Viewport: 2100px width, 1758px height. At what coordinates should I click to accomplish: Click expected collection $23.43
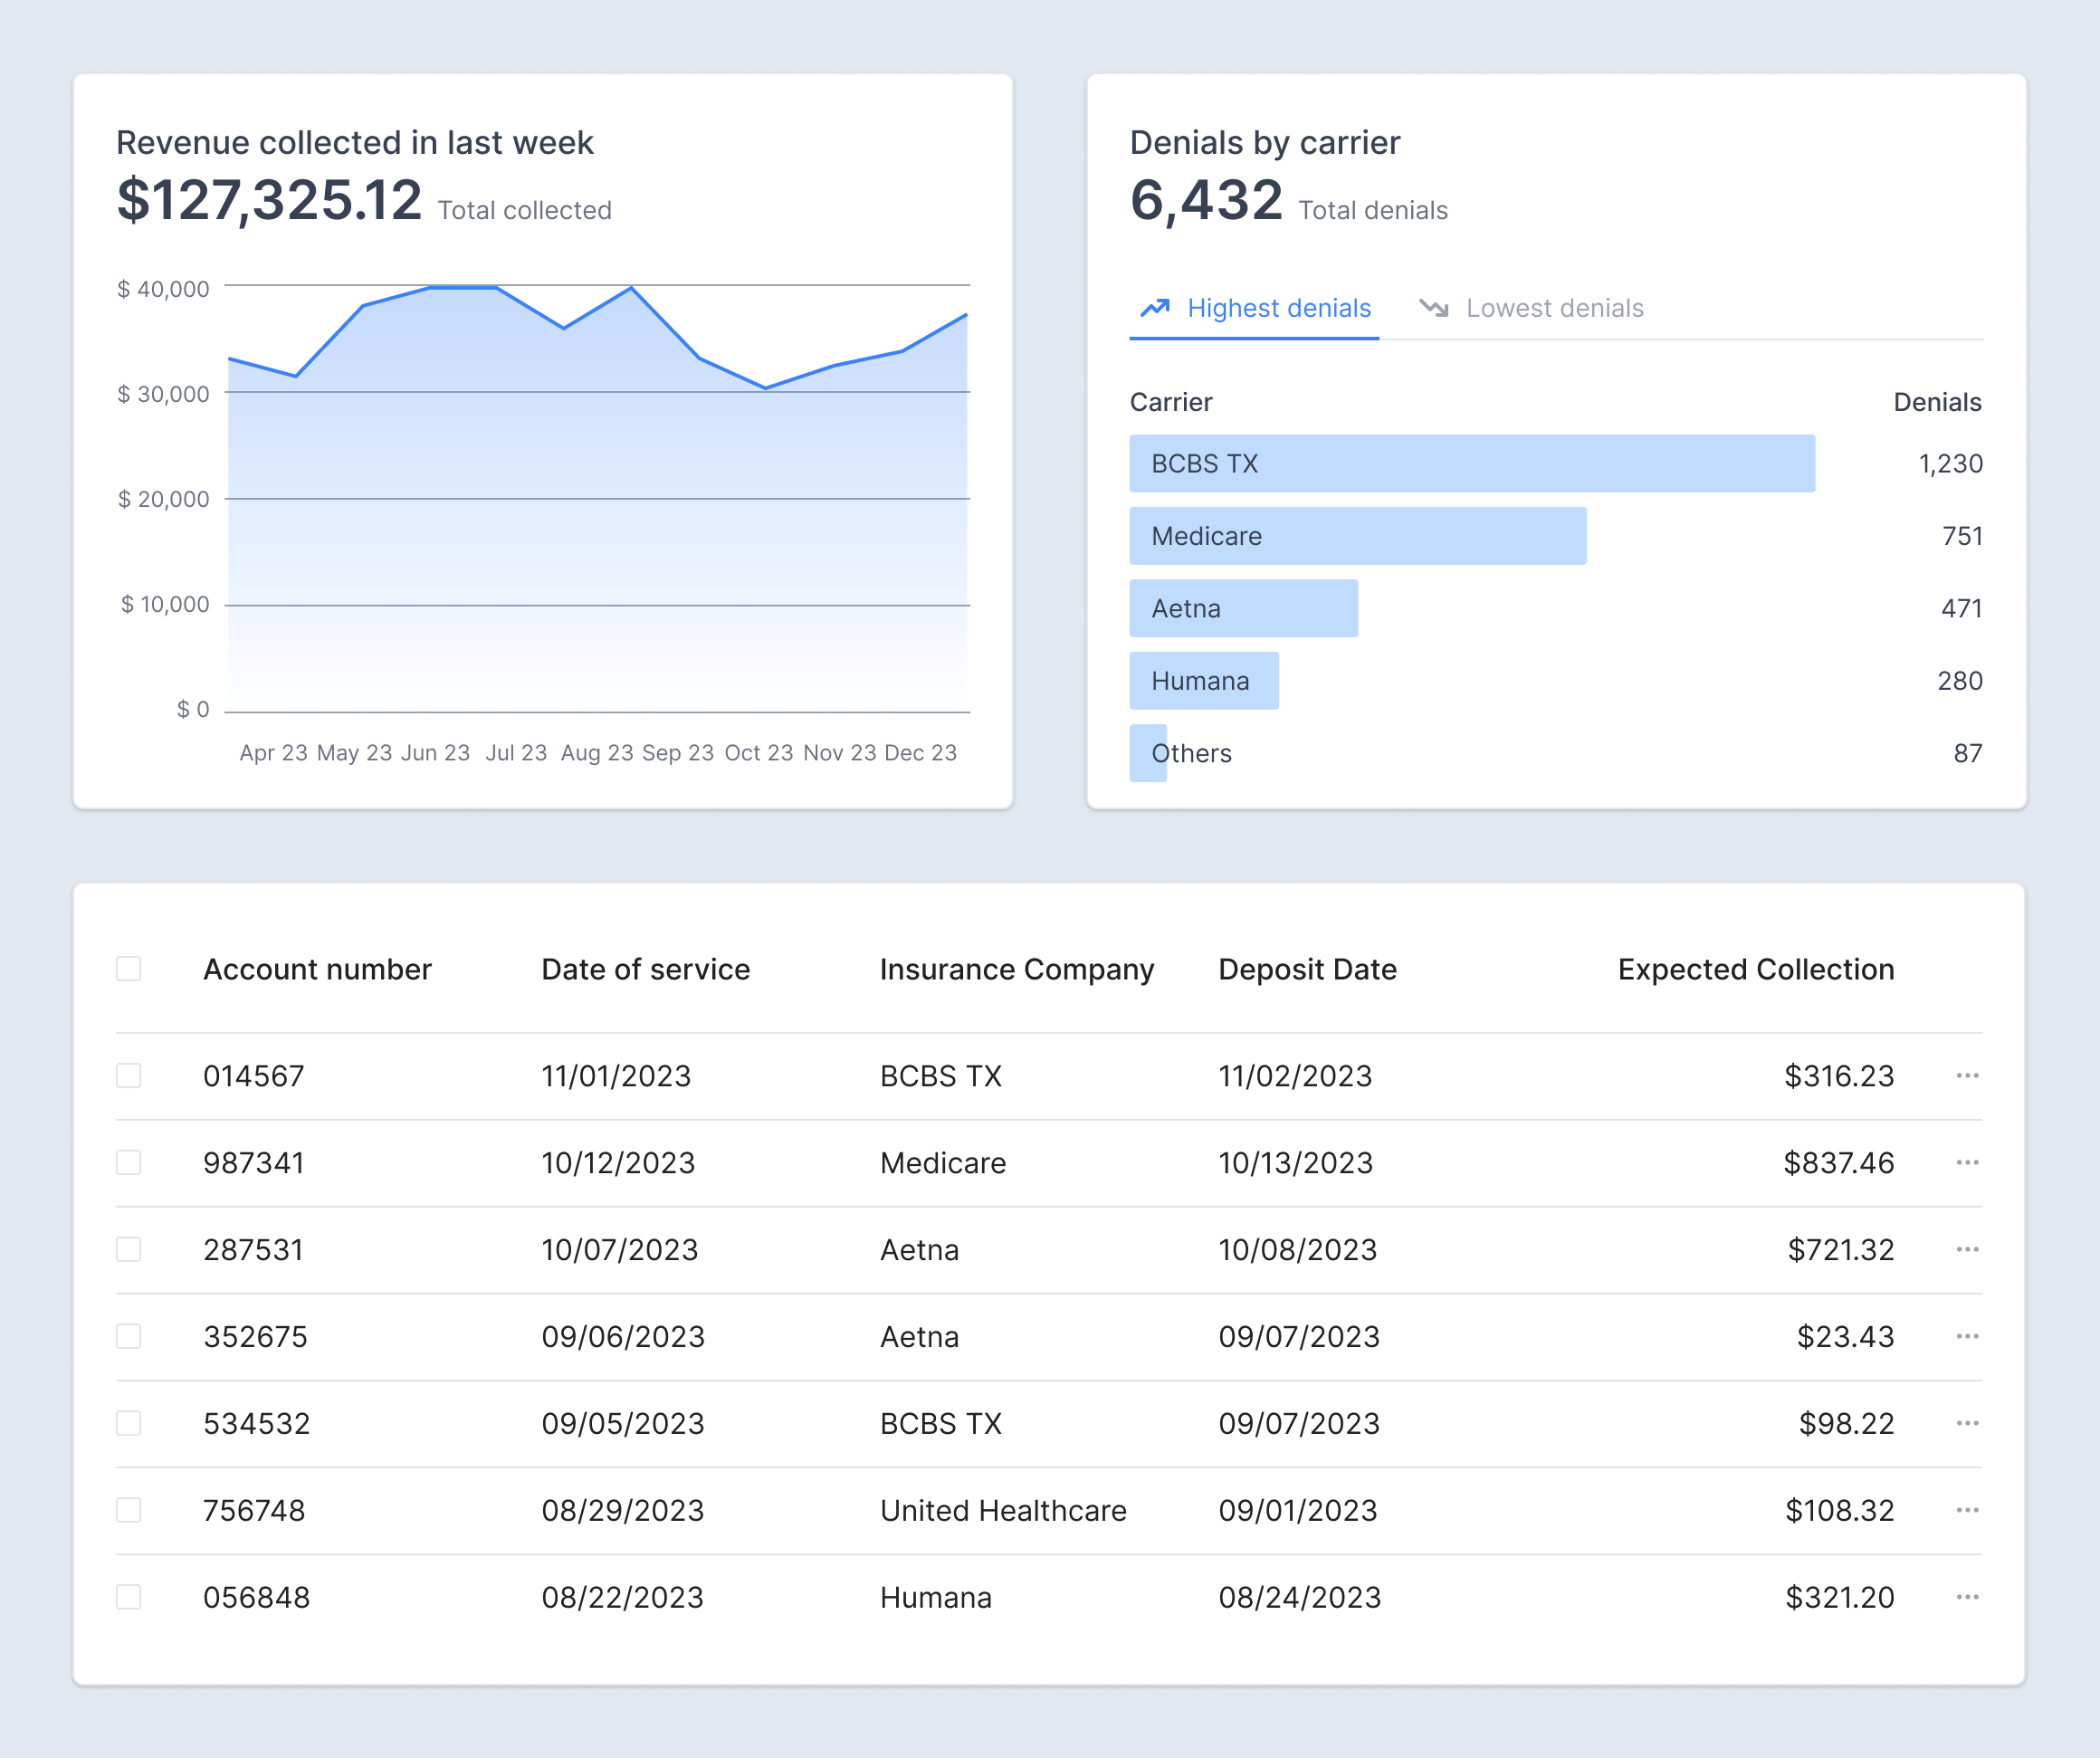pos(1845,1337)
